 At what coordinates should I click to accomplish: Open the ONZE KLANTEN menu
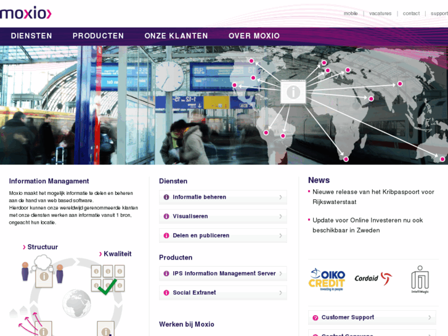tap(176, 36)
